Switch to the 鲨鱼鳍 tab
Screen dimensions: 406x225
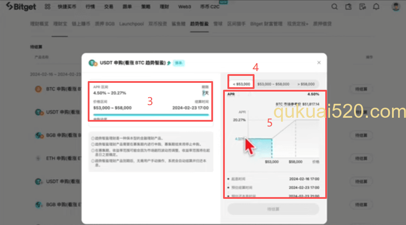tap(179, 24)
